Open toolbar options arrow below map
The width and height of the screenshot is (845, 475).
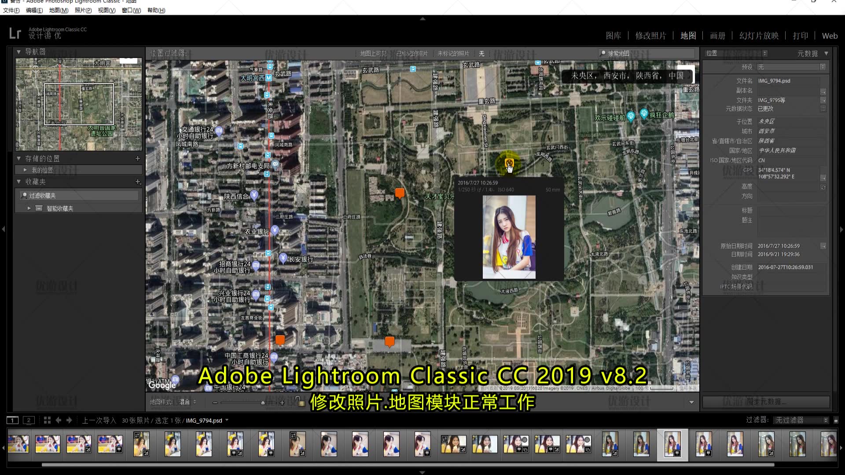click(x=691, y=402)
